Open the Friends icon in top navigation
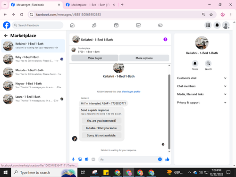Image resolution: width=236 pixels, height=177 pixels. pyautogui.click(x=94, y=25)
